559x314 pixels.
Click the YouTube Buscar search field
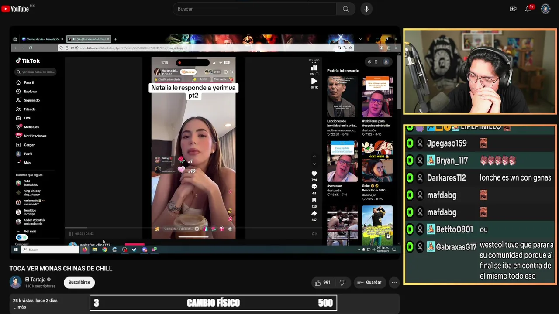click(x=255, y=9)
